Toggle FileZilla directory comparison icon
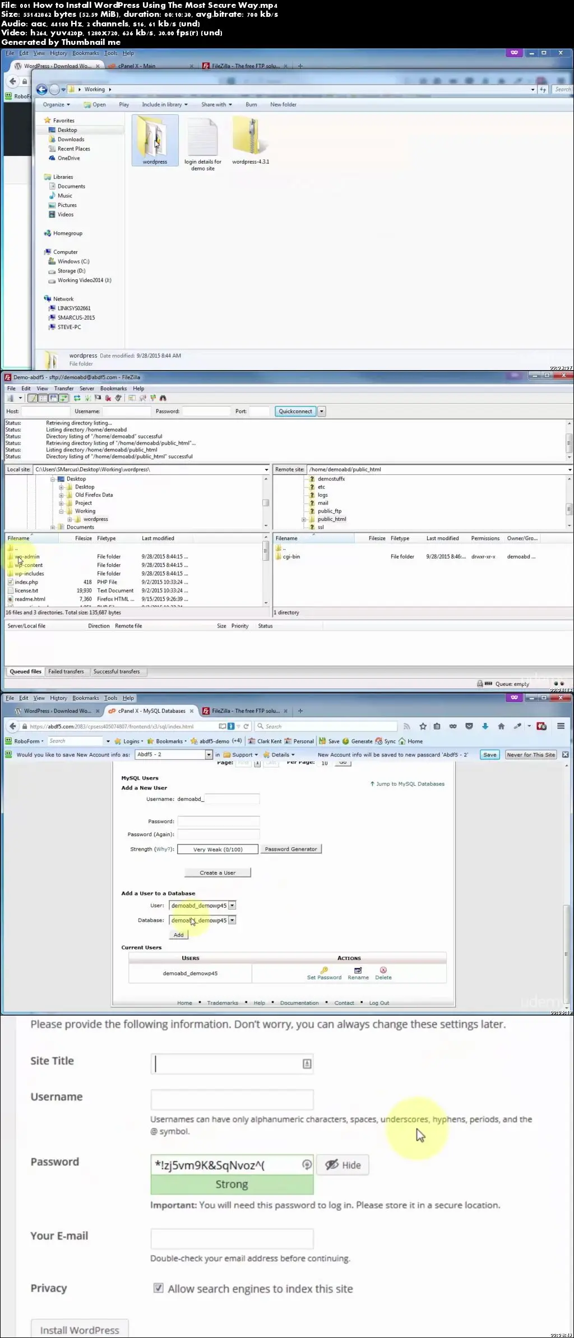 pyautogui.click(x=142, y=398)
